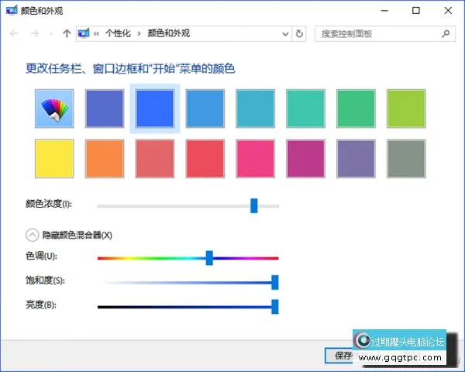Choose the indigo purple-blue color swatch
Viewport: 465px width, 372px height.
click(105, 108)
